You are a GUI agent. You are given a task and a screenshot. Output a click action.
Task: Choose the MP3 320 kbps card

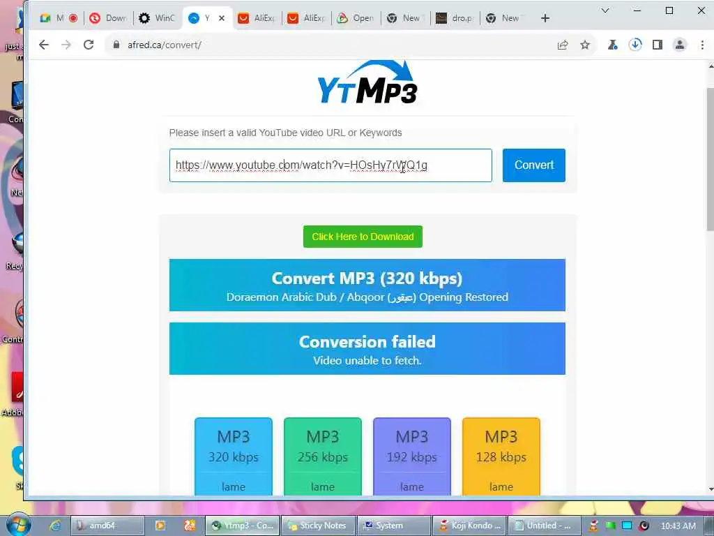tap(234, 456)
